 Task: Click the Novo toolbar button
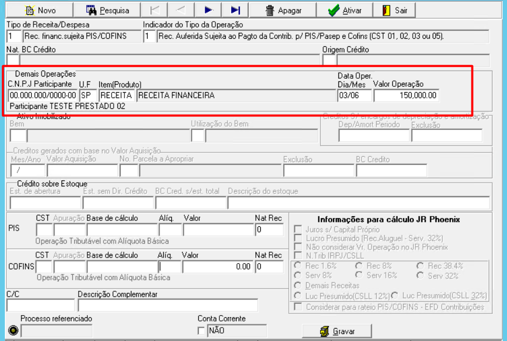click(40, 10)
